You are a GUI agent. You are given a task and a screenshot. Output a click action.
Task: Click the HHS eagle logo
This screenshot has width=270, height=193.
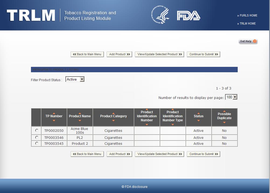point(160,16)
